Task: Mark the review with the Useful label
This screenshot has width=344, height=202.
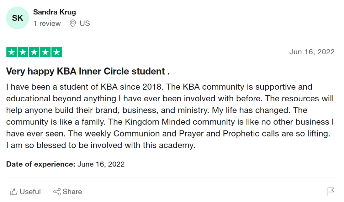Action: coord(30,192)
